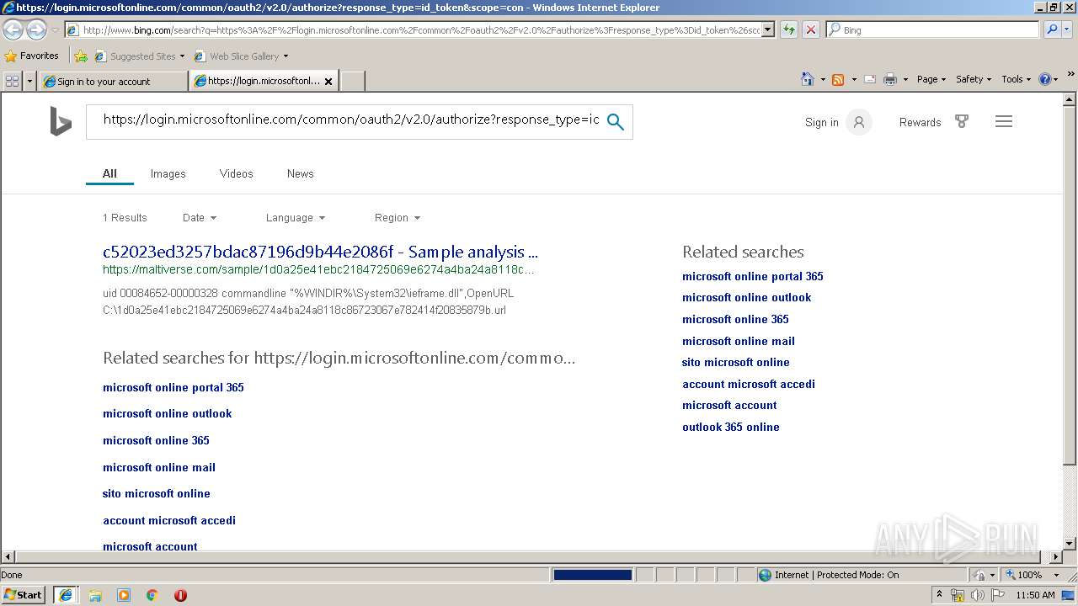This screenshot has width=1078, height=606.
Task: Click the maltiverse.com URL link
Action: 318,269
